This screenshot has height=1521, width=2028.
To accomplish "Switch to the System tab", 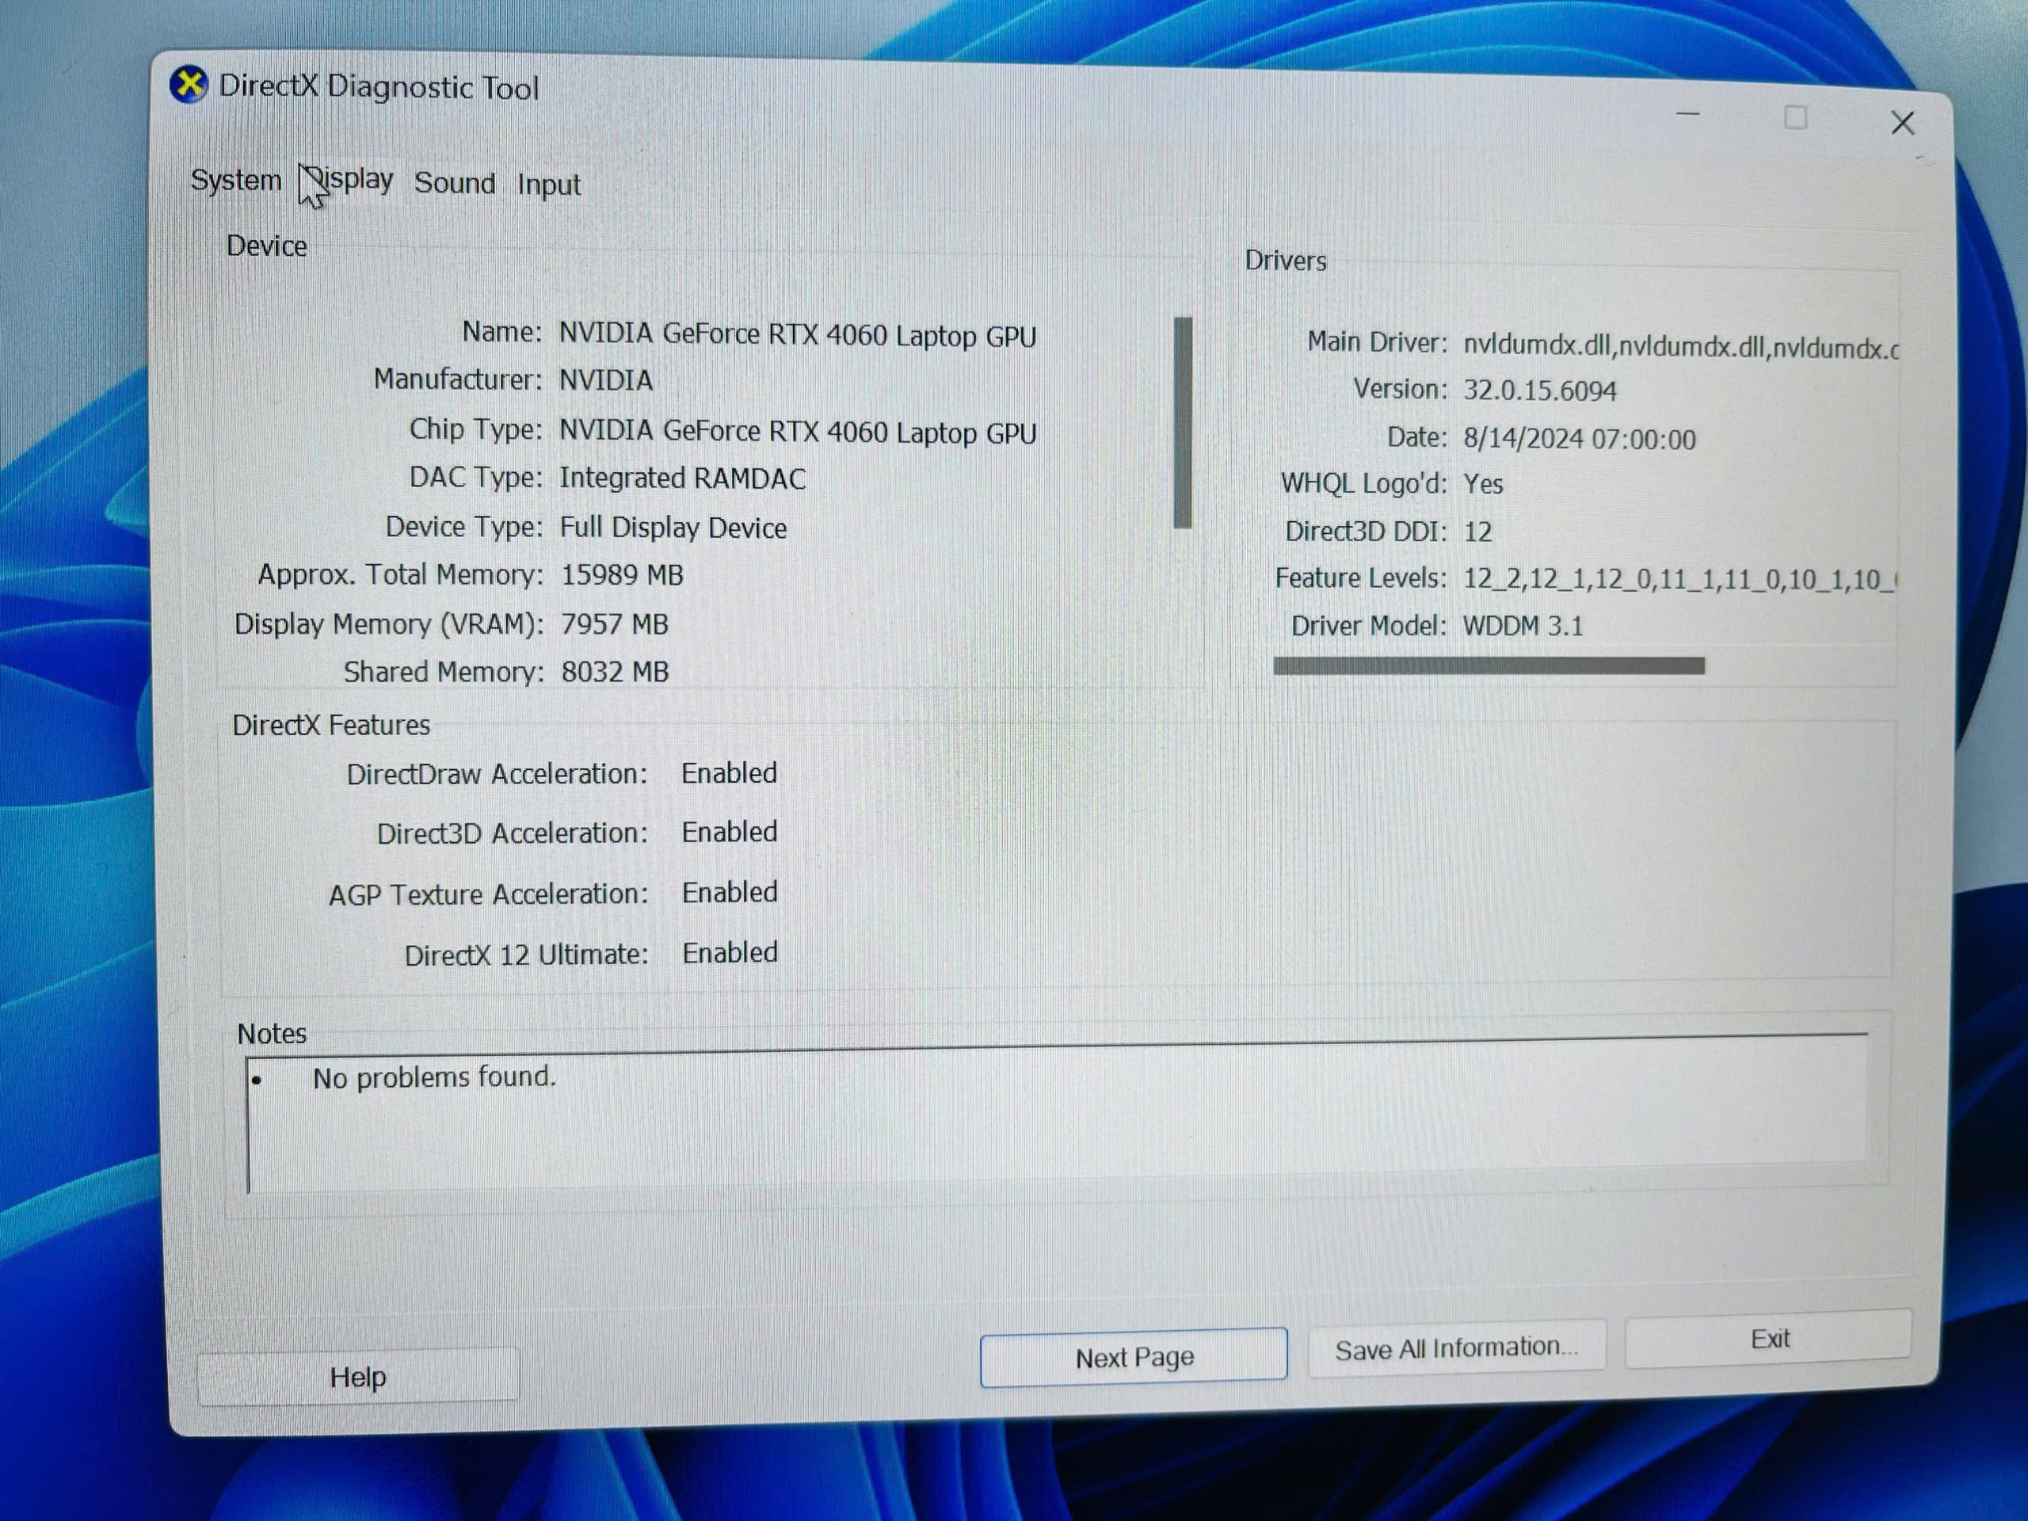I will point(235,180).
